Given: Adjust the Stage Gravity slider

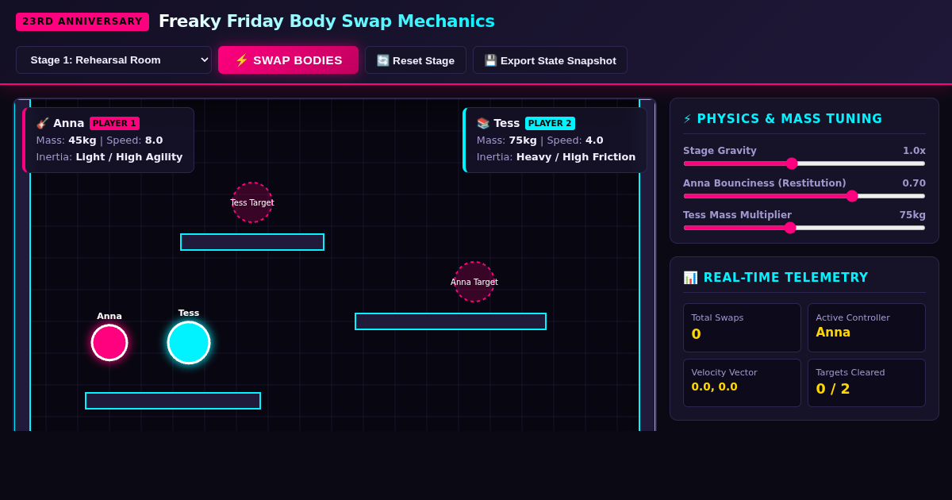Looking at the screenshot, I should pos(804,163).
